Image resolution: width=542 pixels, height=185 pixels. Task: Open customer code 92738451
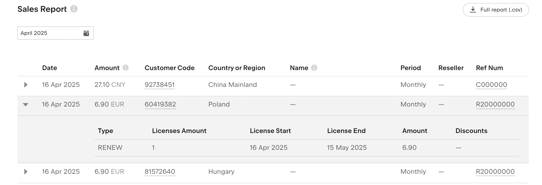point(159,85)
